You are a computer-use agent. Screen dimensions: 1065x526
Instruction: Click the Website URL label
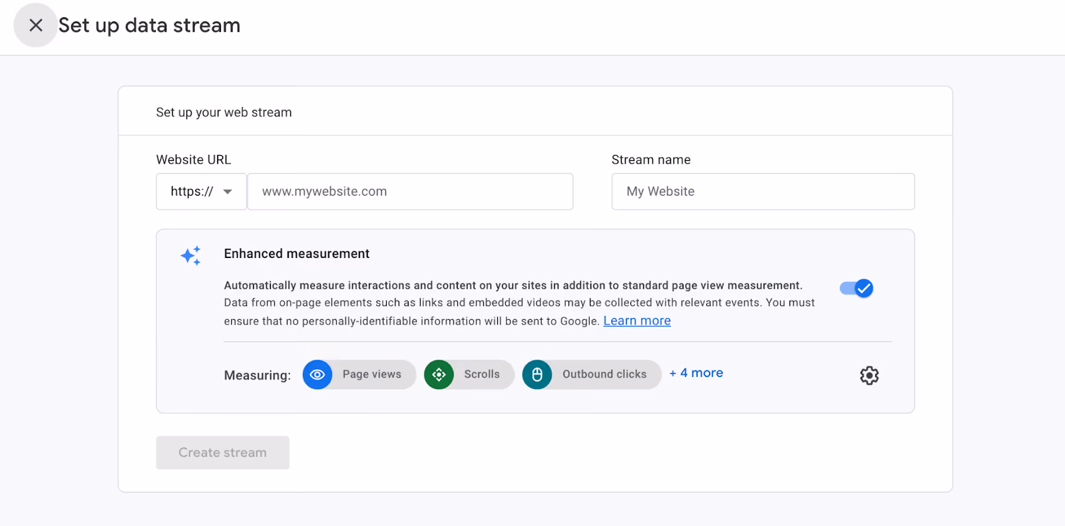point(194,160)
